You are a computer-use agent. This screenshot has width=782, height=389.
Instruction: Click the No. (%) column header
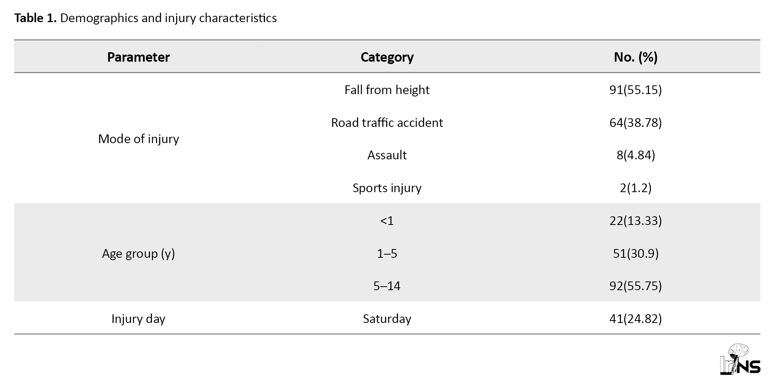click(635, 57)
